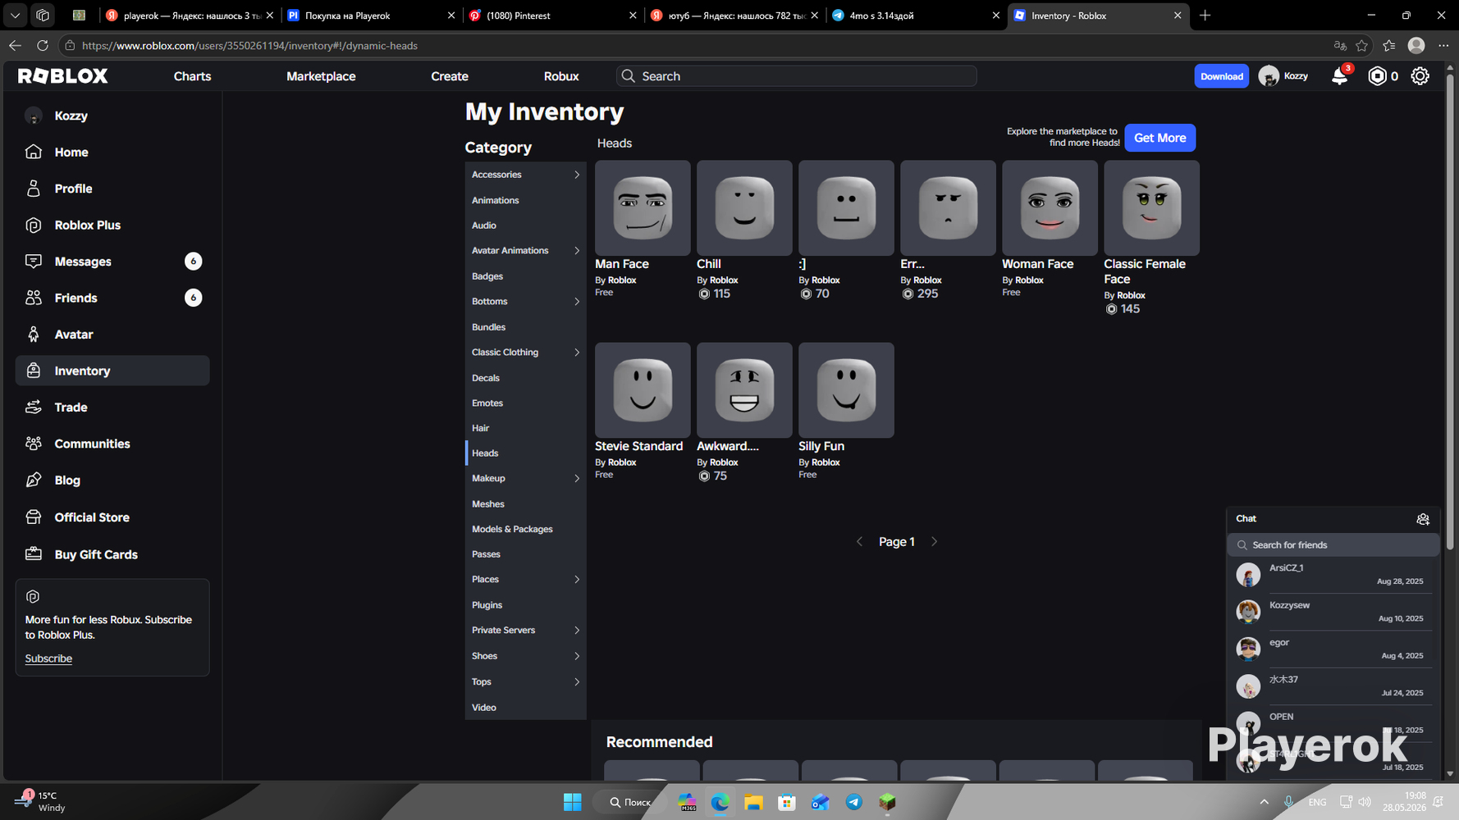
Task: Expand the Bottoms category
Action: pos(577,302)
